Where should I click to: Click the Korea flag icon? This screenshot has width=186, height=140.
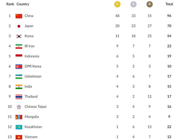coord(19,36)
